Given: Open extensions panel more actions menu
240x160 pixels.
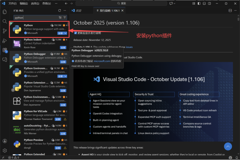Looking at the screenshot, I should tap(65, 11).
